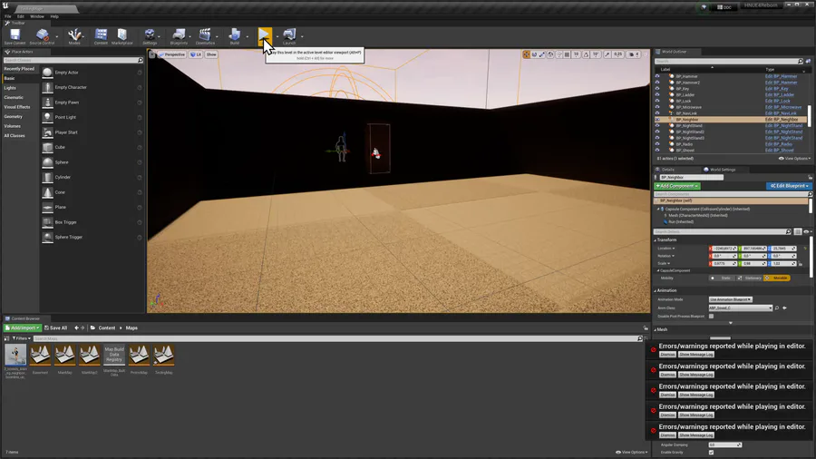Click the Anim Class browse magnifier icon

pyautogui.click(x=777, y=308)
